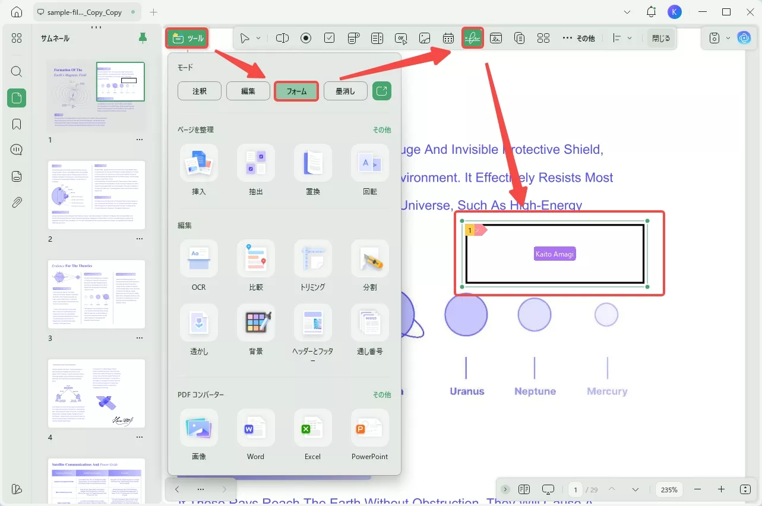762x506 pixels.
Task: Switch to フォーム form mode
Action: 297,91
